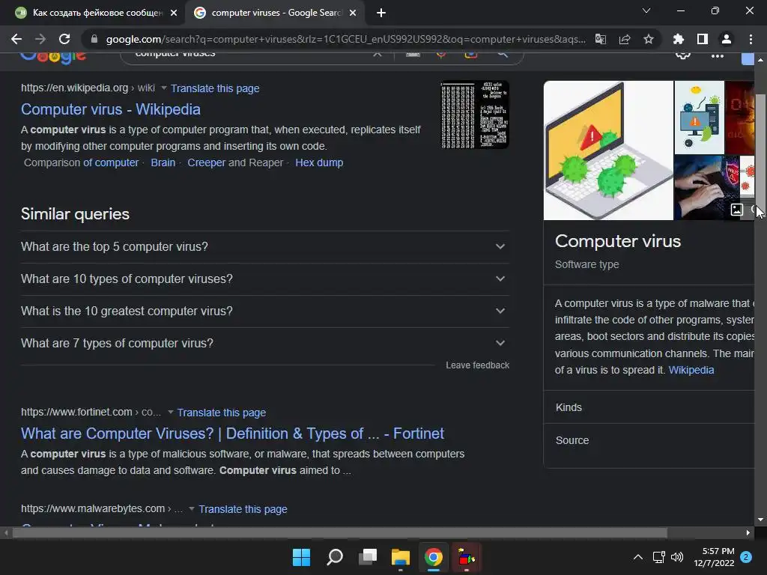The height and width of the screenshot is (575, 767).
Task: Close the computer viruses Google tab
Action: [x=353, y=13]
